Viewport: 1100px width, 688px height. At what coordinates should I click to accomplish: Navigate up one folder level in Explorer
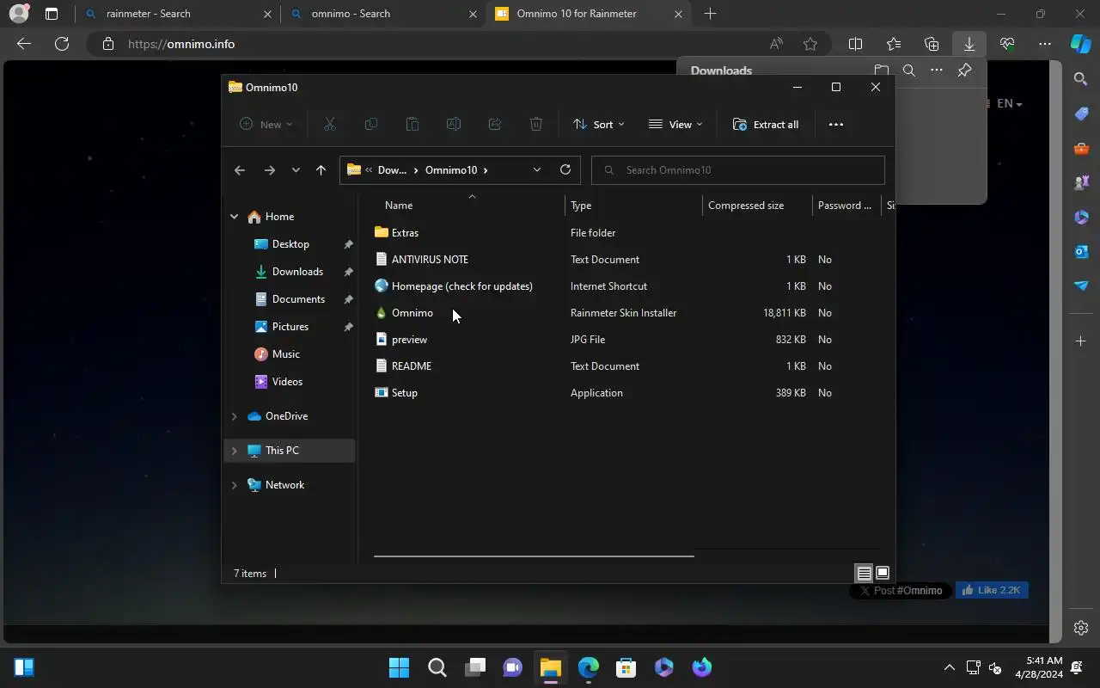coord(321,170)
